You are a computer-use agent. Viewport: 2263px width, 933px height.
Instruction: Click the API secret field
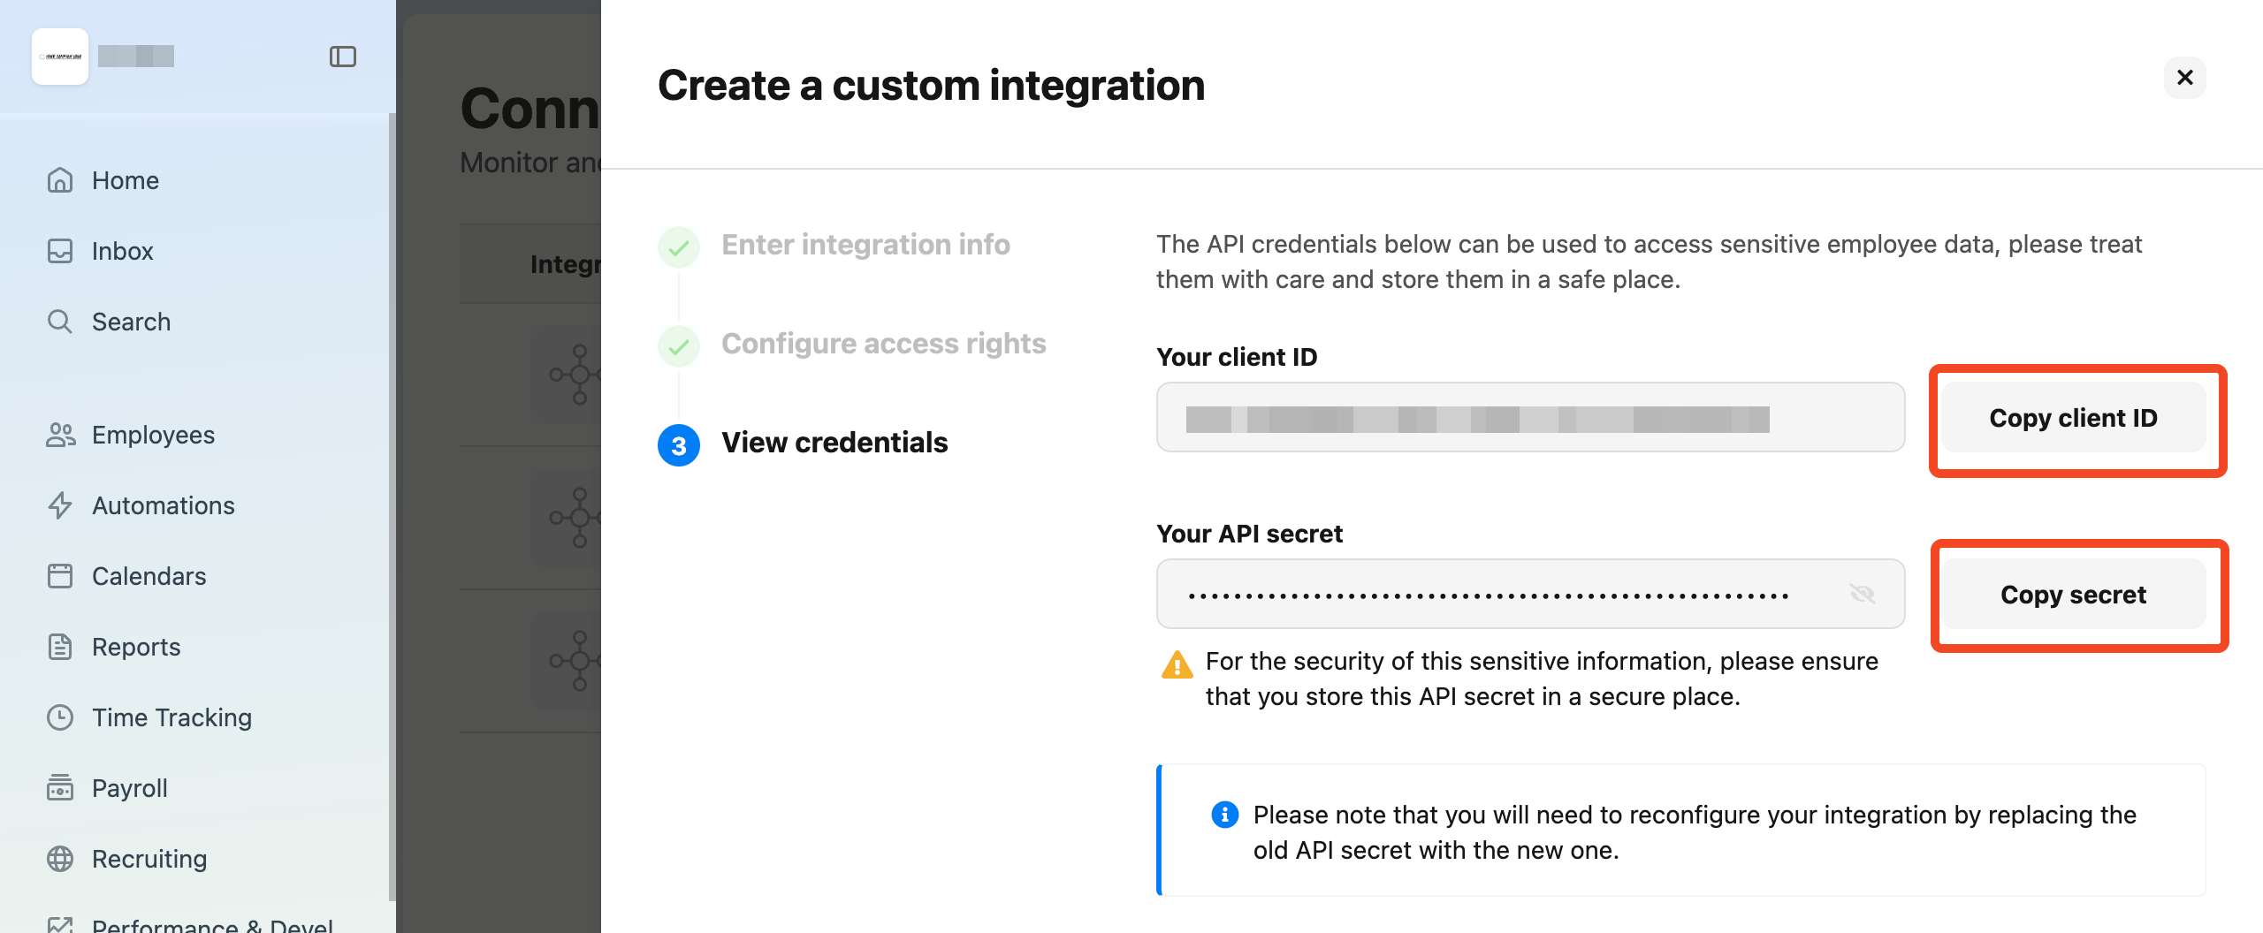[x=1530, y=594]
